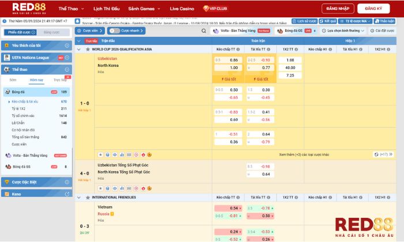
Task: Open scoreboard table icon in Uzbekistan match row
Action: click(x=129, y=154)
